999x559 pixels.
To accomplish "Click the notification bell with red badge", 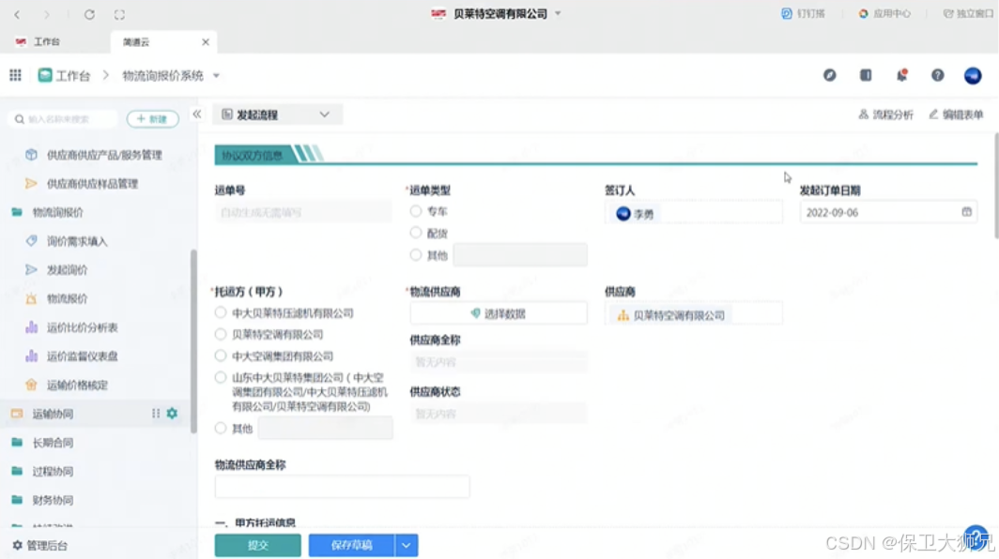I will (901, 75).
